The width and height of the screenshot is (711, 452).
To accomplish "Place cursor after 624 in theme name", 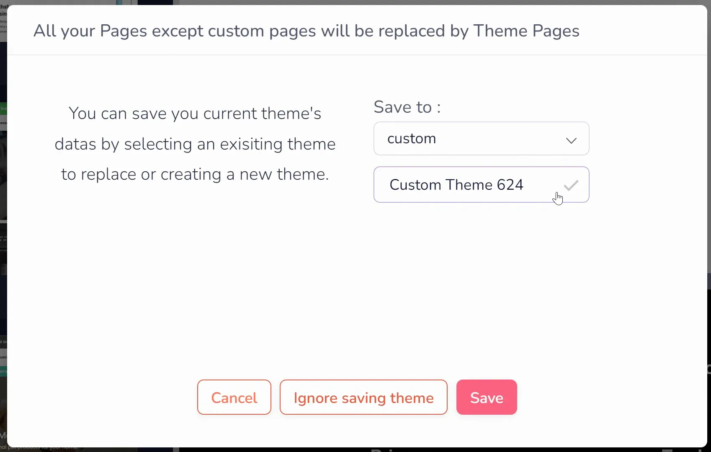I will [x=525, y=185].
